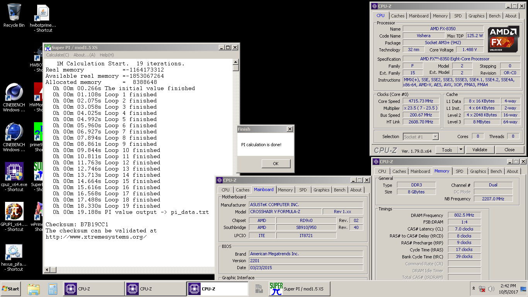528x297 pixels.
Task: Launch cpuz_x64.exe shortcut on desktop
Action: [15, 177]
